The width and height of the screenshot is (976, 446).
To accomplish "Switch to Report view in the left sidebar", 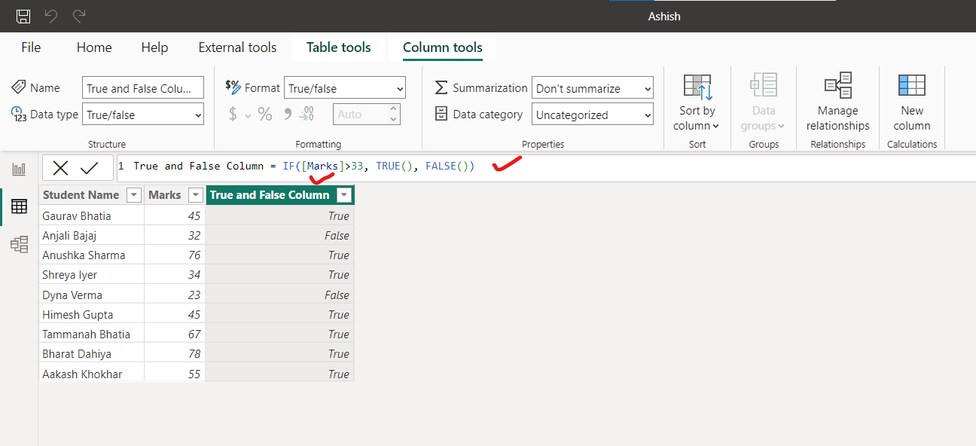I will tap(19, 168).
